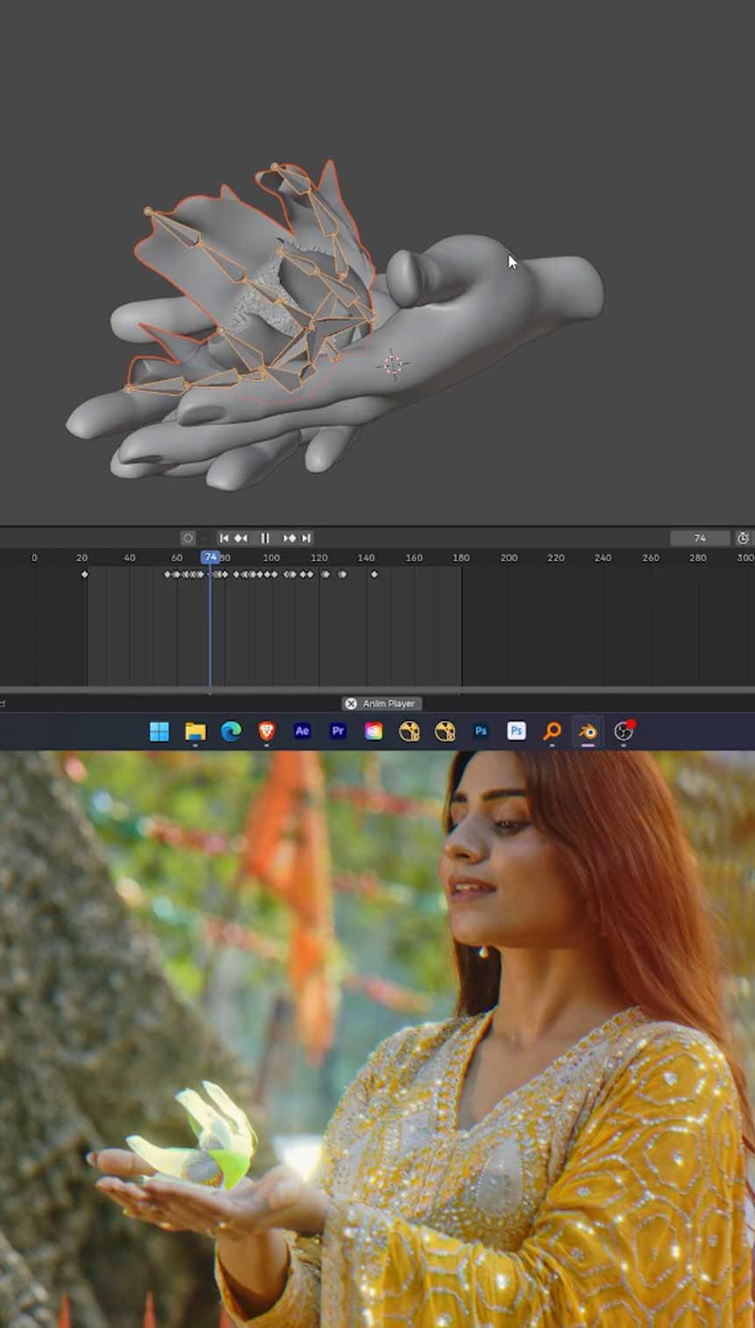Image resolution: width=755 pixels, height=1328 pixels.
Task: Select the last keyframe near frame 143
Action: tap(374, 574)
